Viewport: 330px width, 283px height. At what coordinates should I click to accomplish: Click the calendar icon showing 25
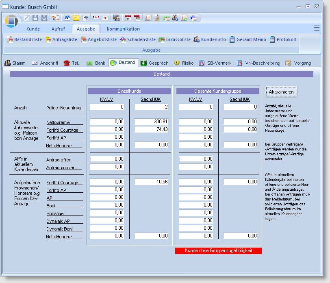(x=128, y=18)
